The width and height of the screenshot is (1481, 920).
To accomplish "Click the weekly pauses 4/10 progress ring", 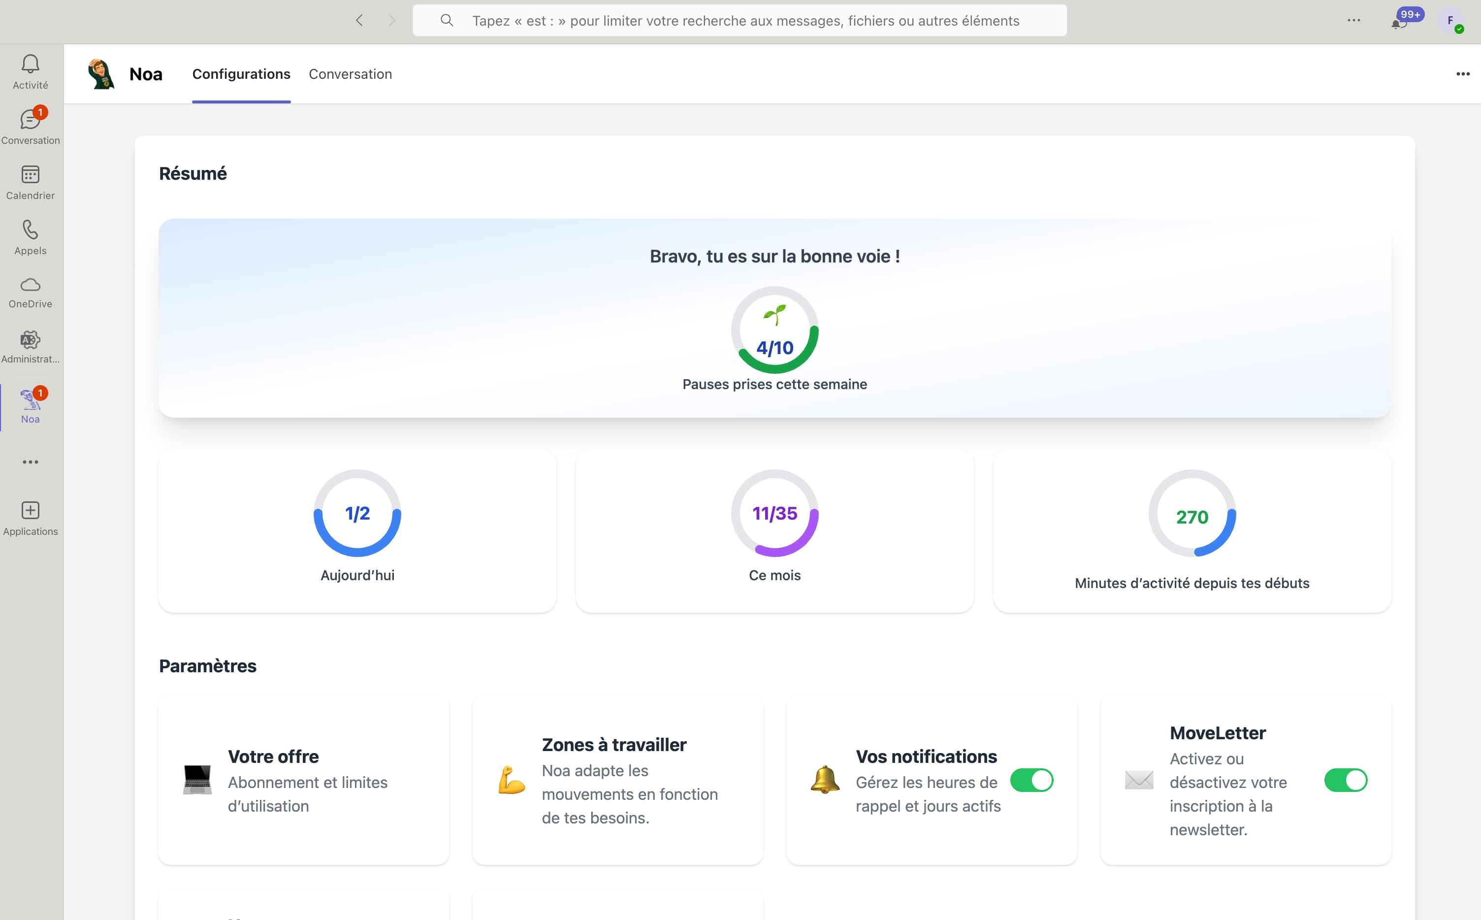I will pyautogui.click(x=774, y=330).
